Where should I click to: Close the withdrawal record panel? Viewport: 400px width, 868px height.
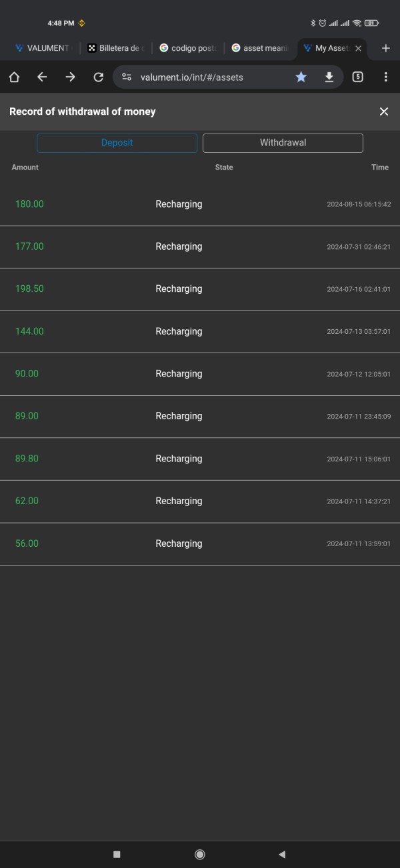(x=383, y=112)
